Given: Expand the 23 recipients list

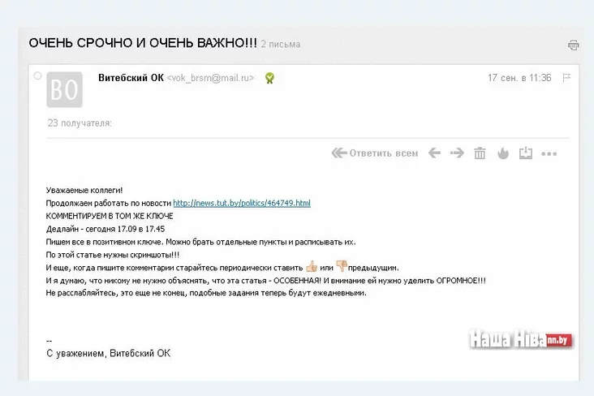Looking at the screenshot, I should click(x=80, y=123).
